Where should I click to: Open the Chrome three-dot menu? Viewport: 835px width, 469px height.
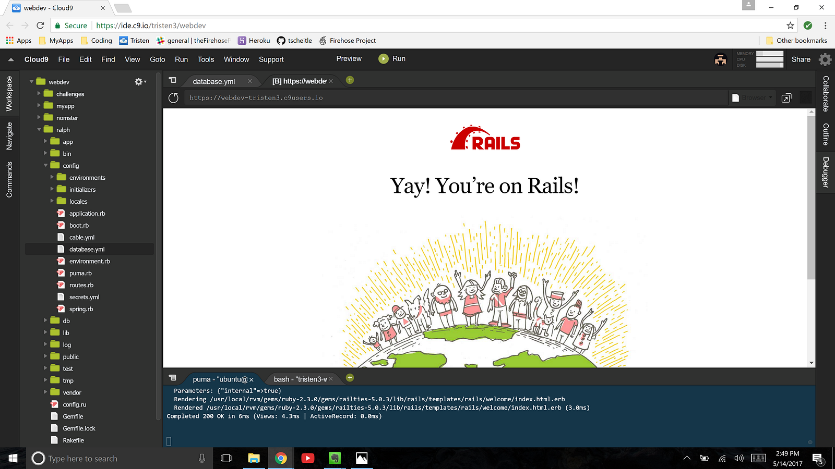pyautogui.click(x=825, y=26)
